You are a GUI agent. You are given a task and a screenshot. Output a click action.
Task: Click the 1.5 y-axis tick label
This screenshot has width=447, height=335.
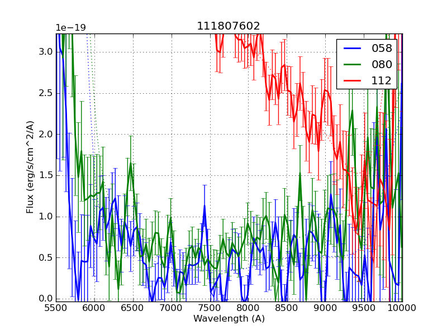point(46,175)
